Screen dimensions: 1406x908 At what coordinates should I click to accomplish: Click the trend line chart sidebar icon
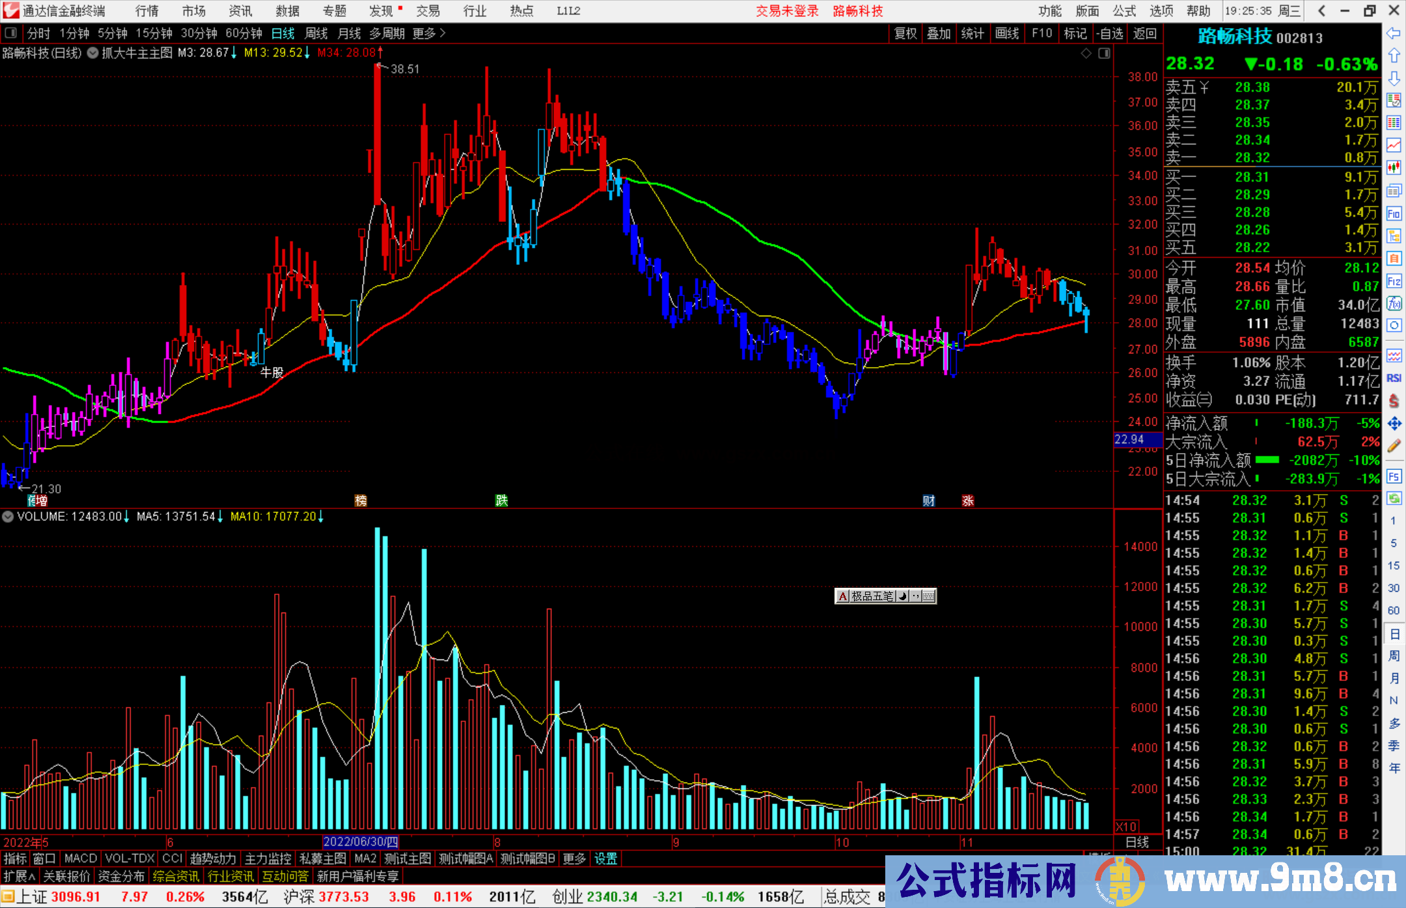[1394, 145]
